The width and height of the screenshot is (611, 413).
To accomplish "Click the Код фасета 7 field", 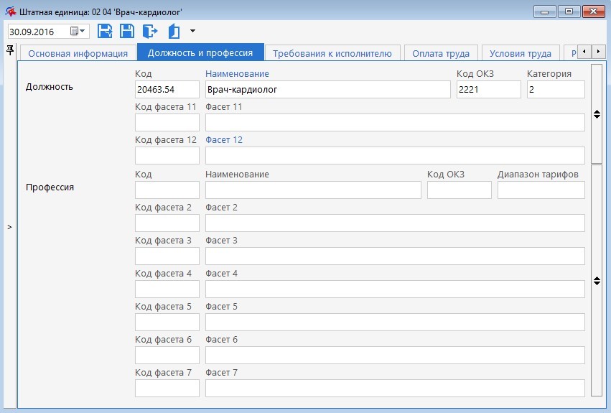I will pos(167,389).
